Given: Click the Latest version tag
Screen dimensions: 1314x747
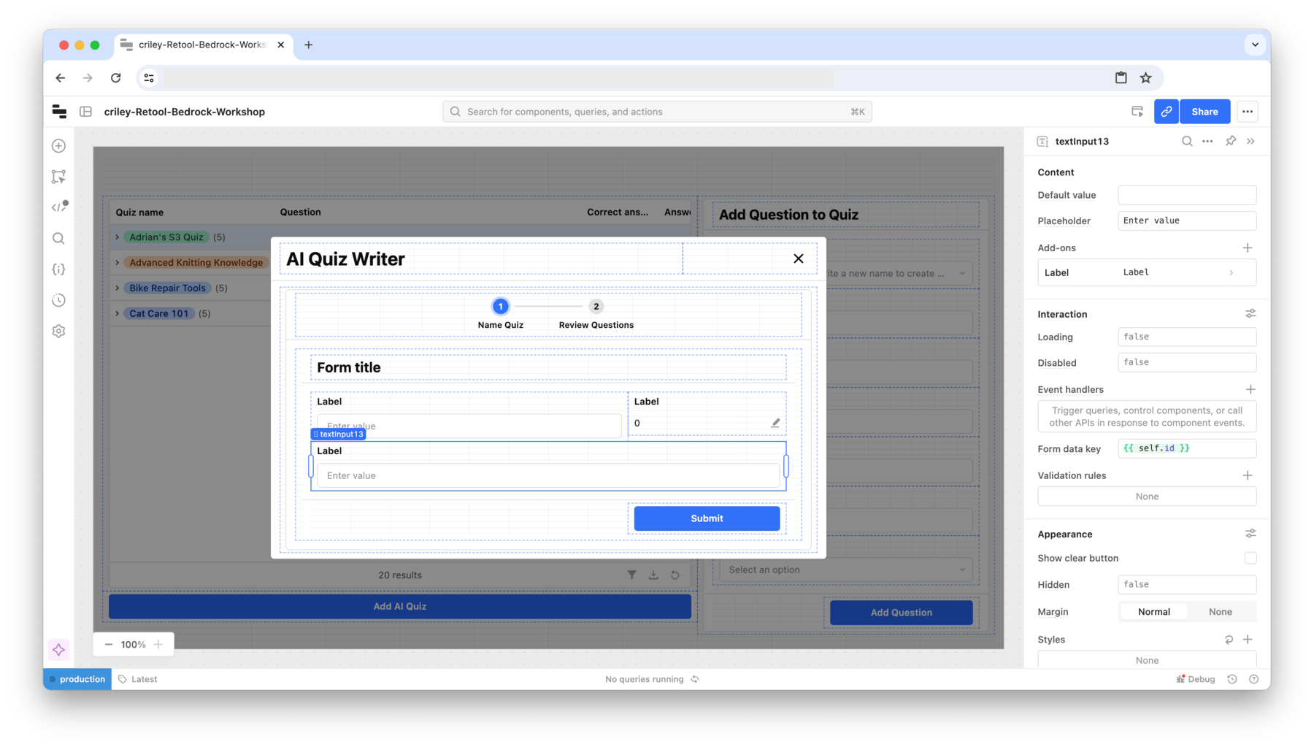Looking at the screenshot, I should point(138,679).
